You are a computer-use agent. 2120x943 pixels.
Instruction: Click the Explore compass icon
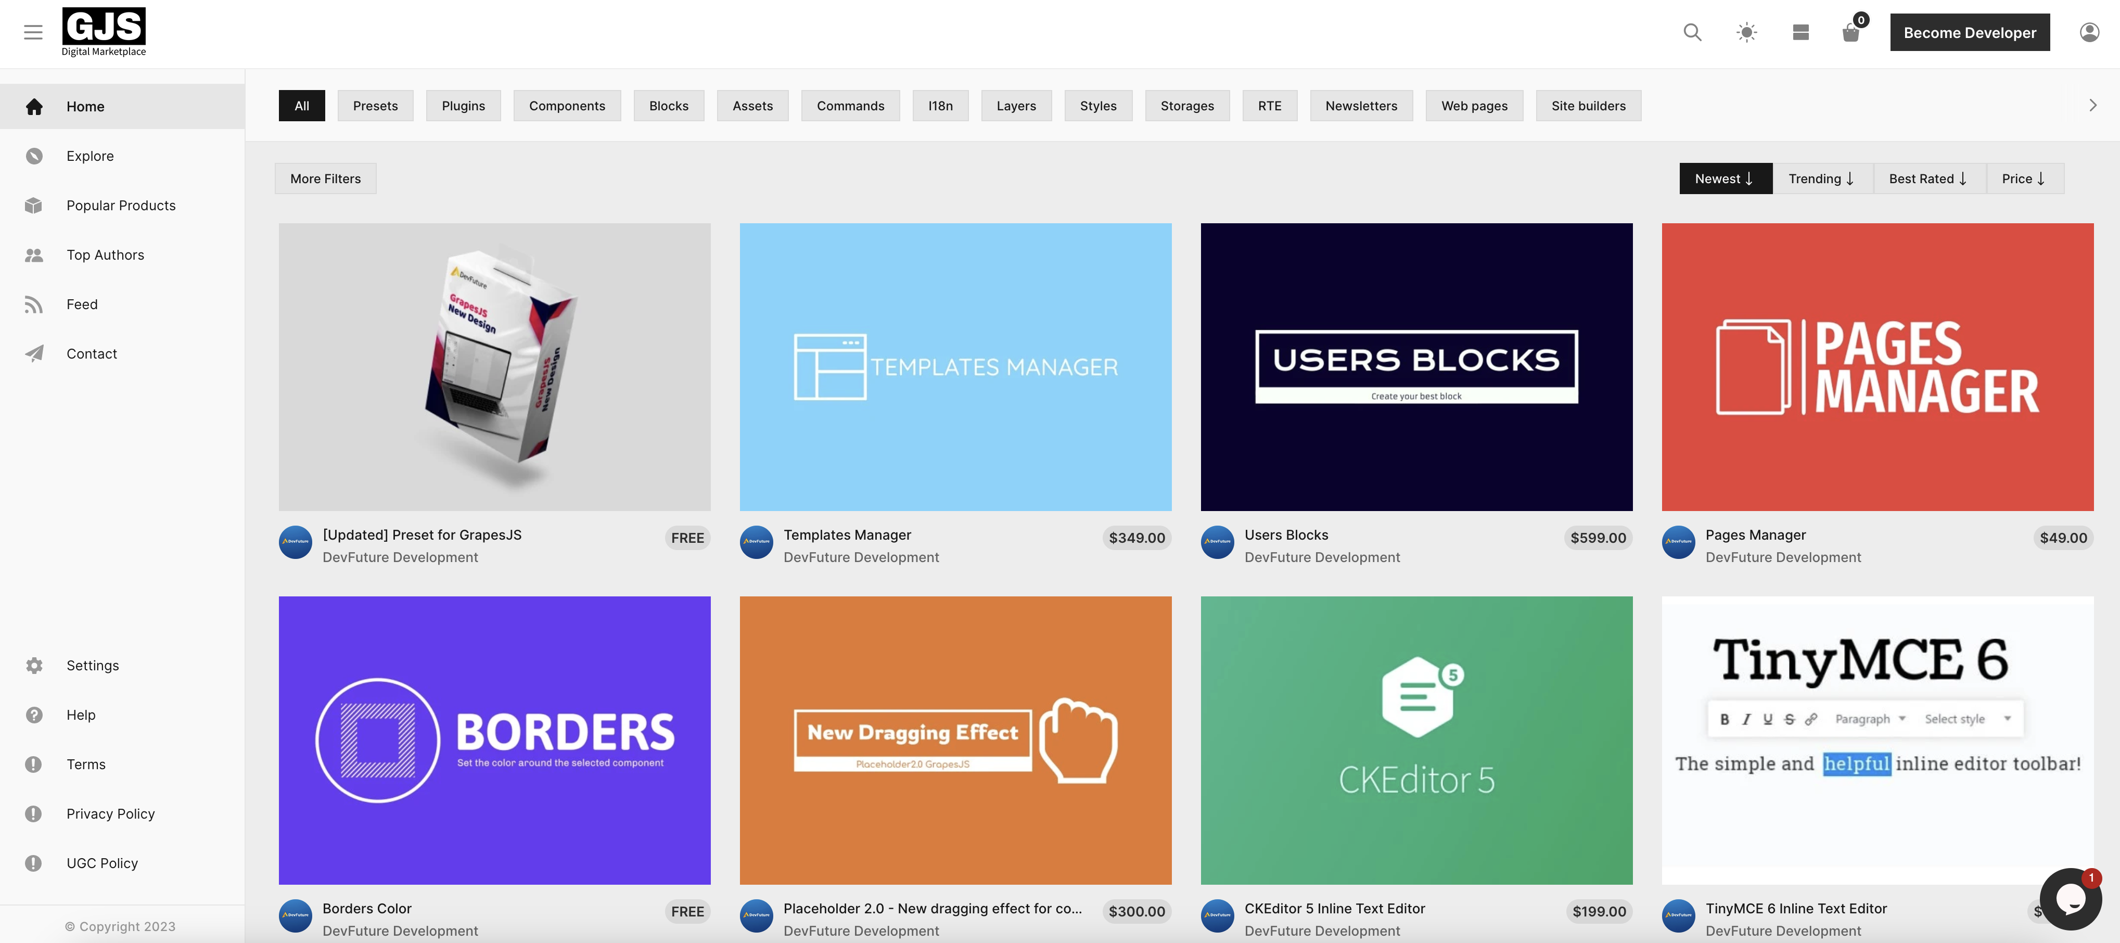click(x=34, y=156)
